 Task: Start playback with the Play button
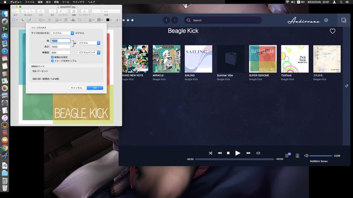coord(238,153)
